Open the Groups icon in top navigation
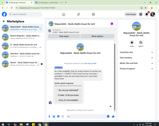 (x=93, y=14)
